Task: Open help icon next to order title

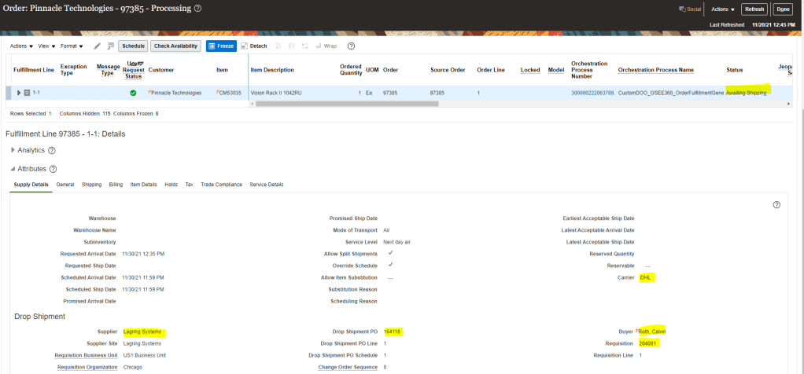Action: click(x=197, y=9)
